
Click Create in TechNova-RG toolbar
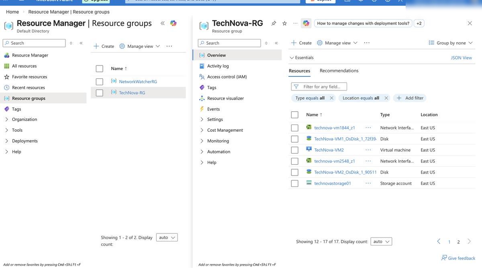[301, 43]
